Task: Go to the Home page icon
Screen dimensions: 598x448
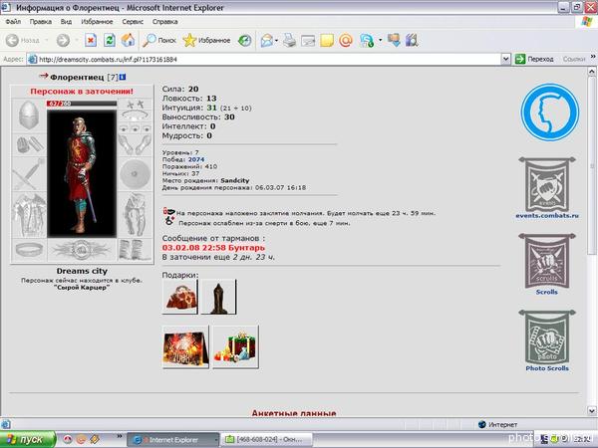Action: click(x=129, y=40)
